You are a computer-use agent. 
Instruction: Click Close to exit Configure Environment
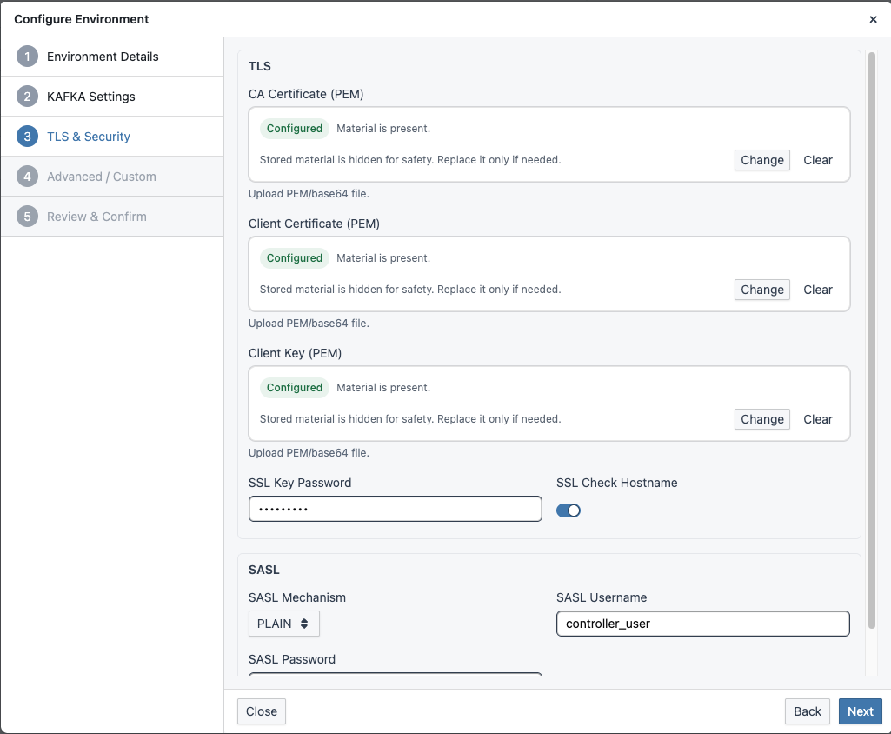click(x=261, y=711)
